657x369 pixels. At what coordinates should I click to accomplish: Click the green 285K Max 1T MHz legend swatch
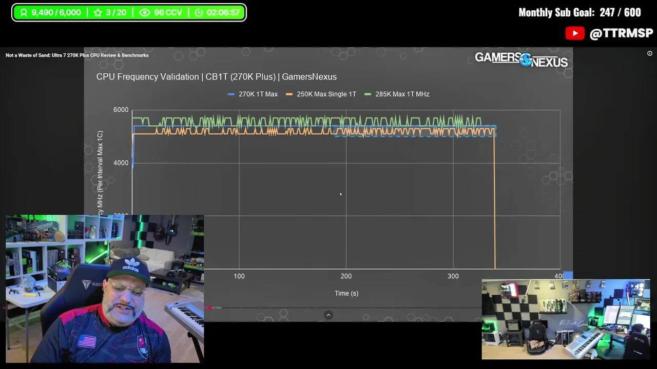tap(368, 94)
